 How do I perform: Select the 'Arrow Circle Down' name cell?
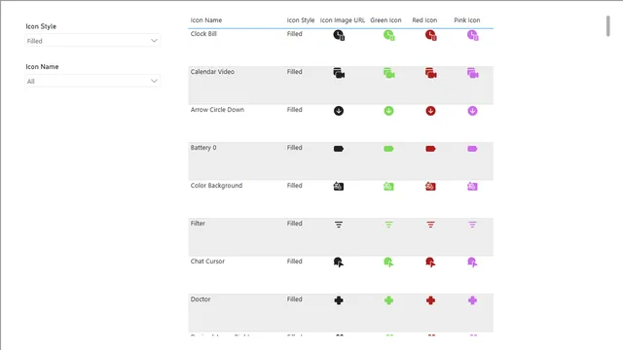click(x=217, y=110)
